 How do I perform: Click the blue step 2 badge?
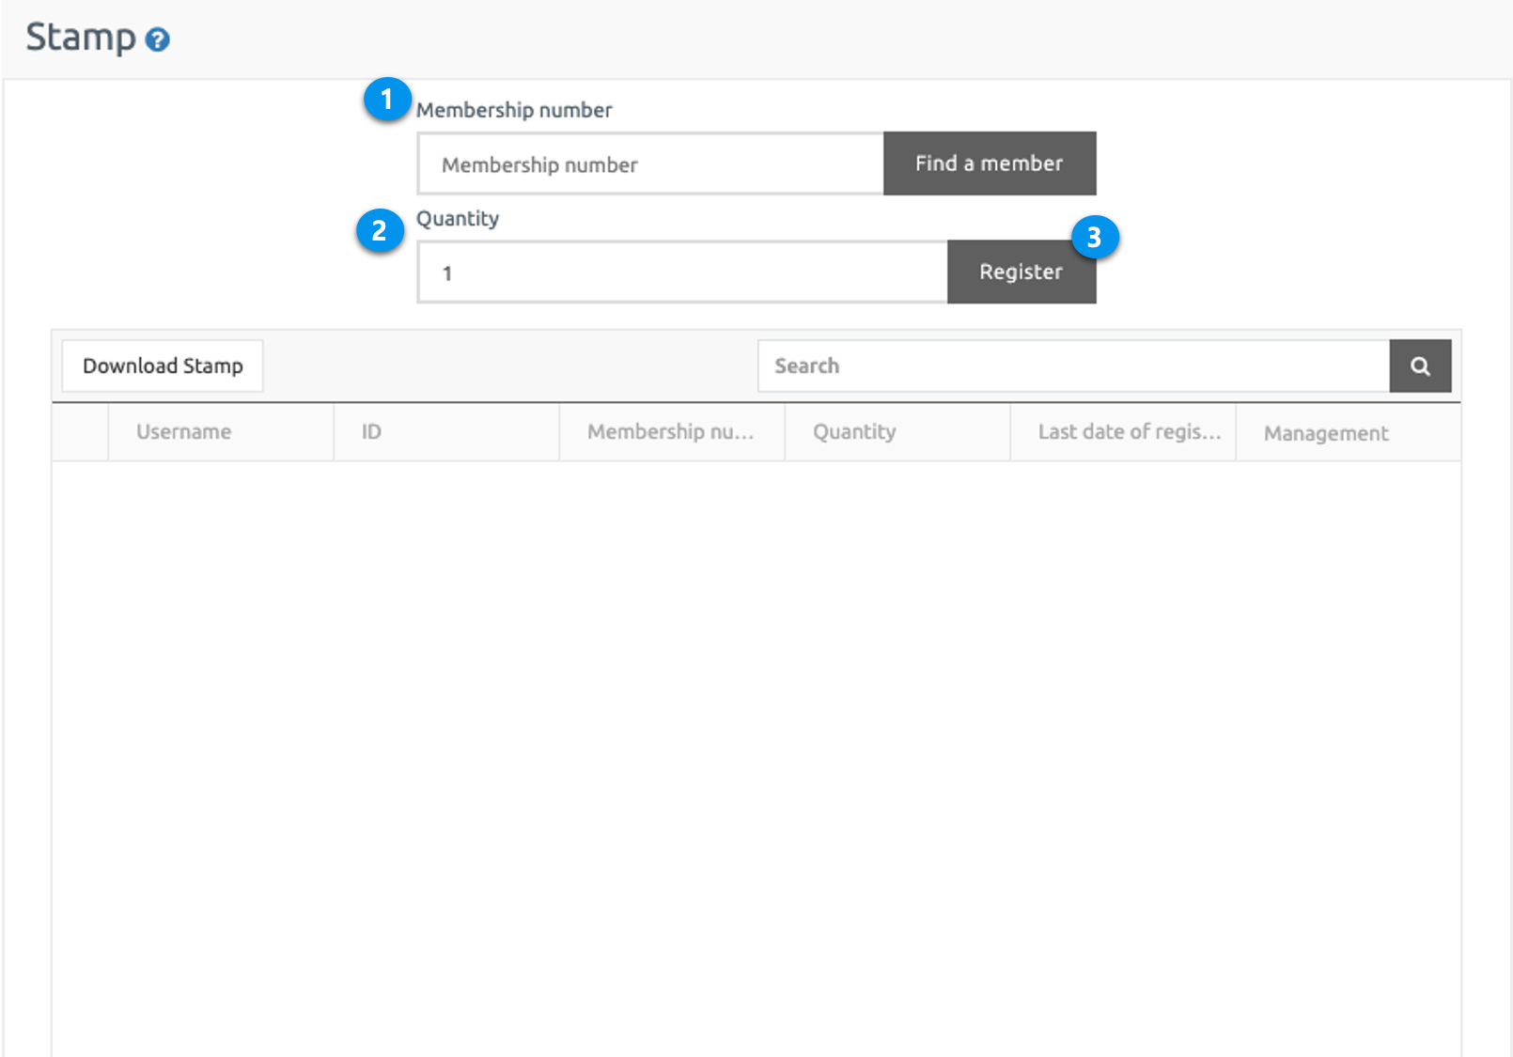click(x=380, y=230)
